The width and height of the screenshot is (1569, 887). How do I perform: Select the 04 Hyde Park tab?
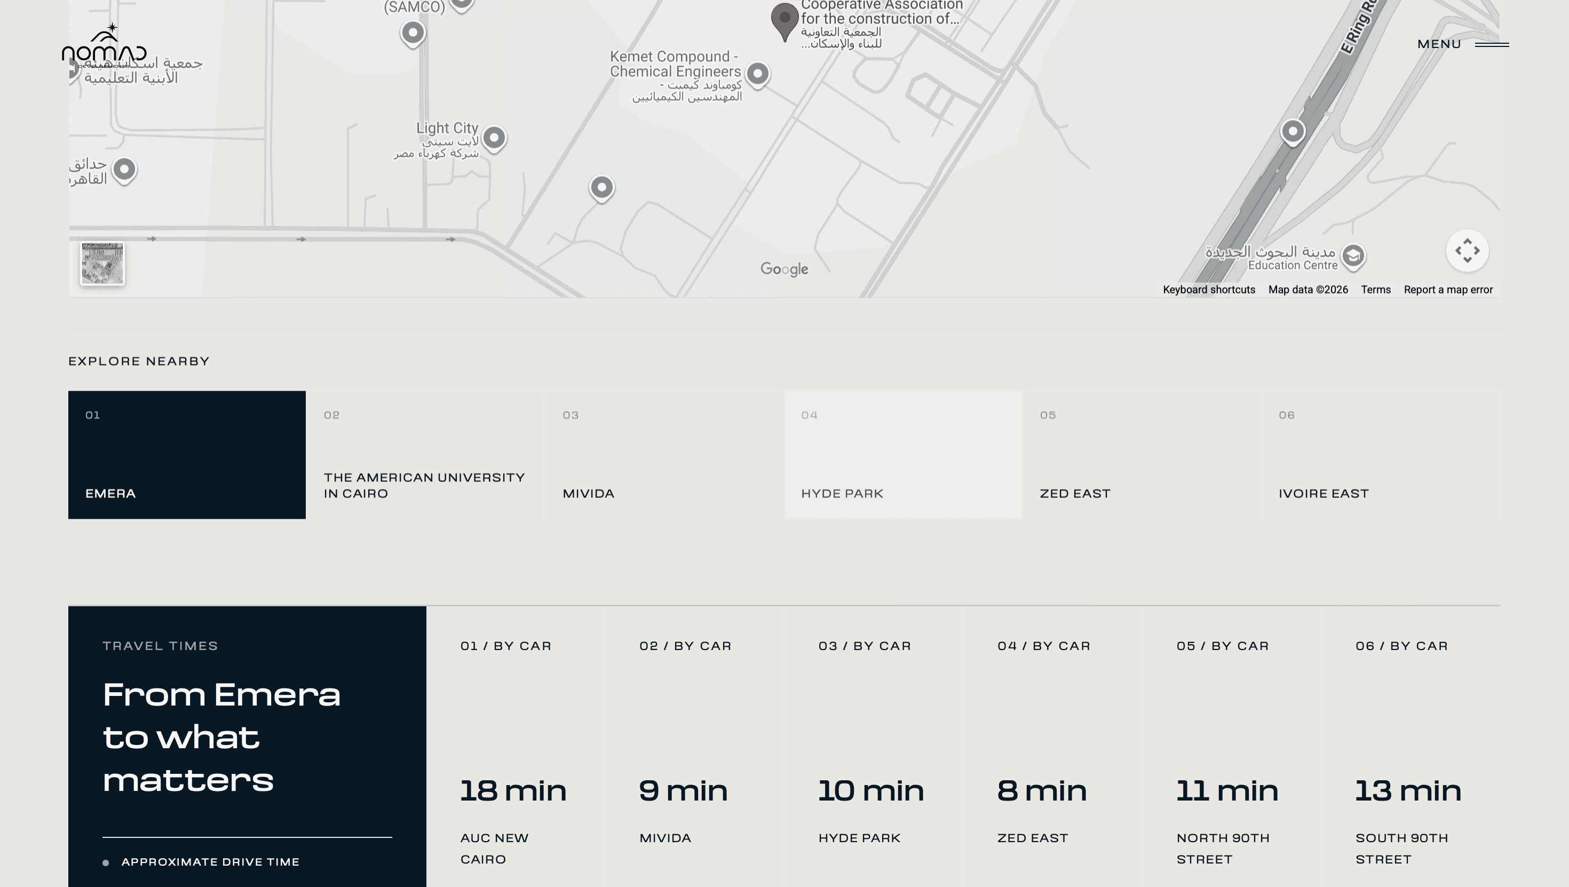[x=902, y=455]
